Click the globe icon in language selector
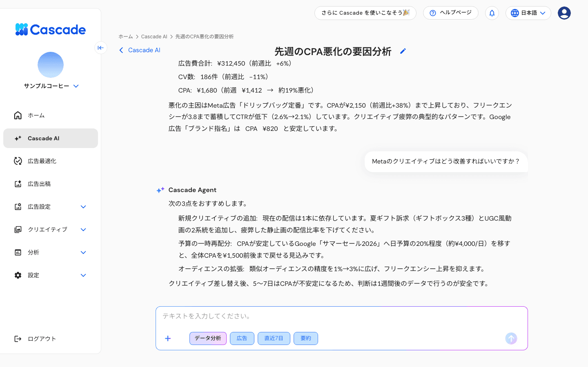 tap(515, 13)
